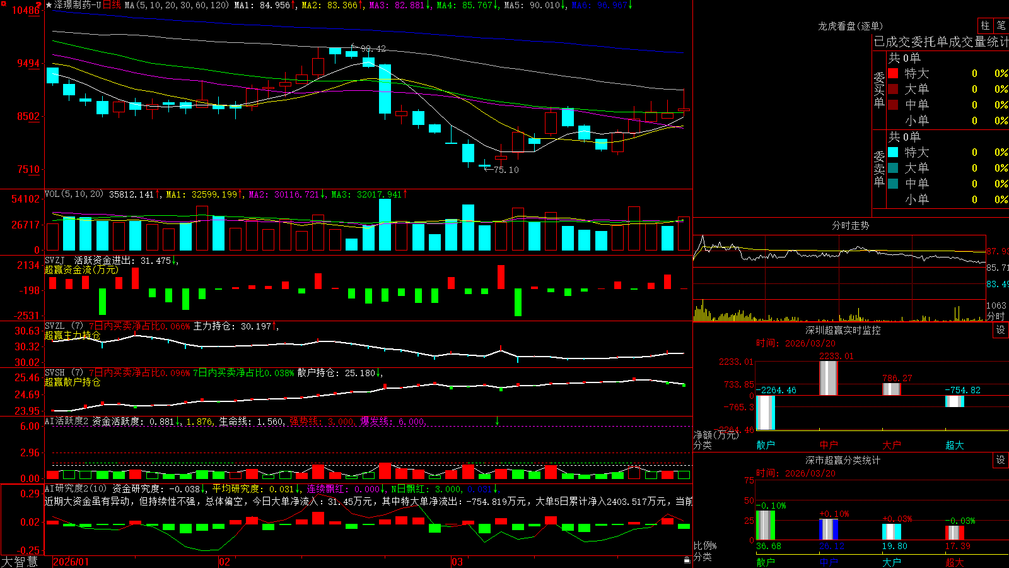Image resolution: width=1009 pixels, height=568 pixels.
Task: Click the 03 month marker on time axis
Action: pos(457,562)
